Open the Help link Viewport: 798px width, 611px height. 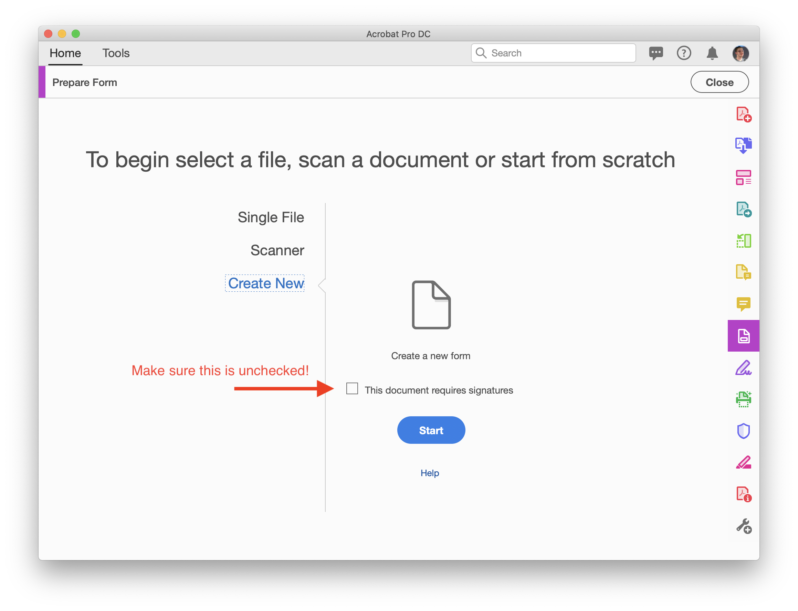(430, 473)
